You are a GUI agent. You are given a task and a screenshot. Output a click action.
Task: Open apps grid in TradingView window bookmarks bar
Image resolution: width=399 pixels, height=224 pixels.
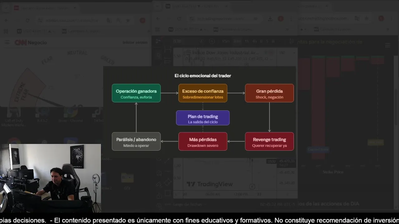[x=158, y=29]
